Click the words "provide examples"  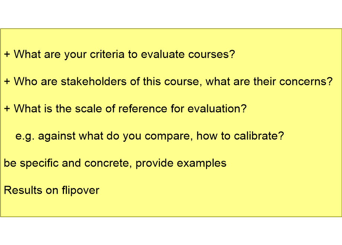181,163
